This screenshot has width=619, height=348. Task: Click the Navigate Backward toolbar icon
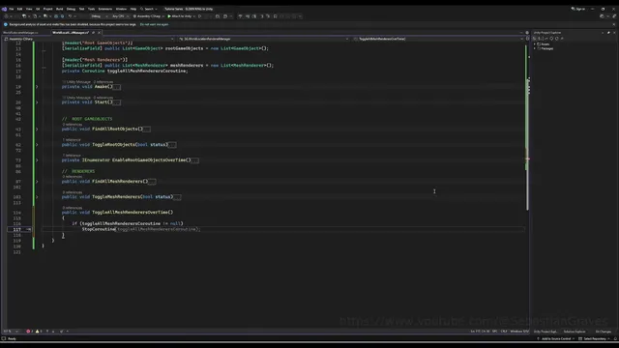pyautogui.click(x=7, y=16)
